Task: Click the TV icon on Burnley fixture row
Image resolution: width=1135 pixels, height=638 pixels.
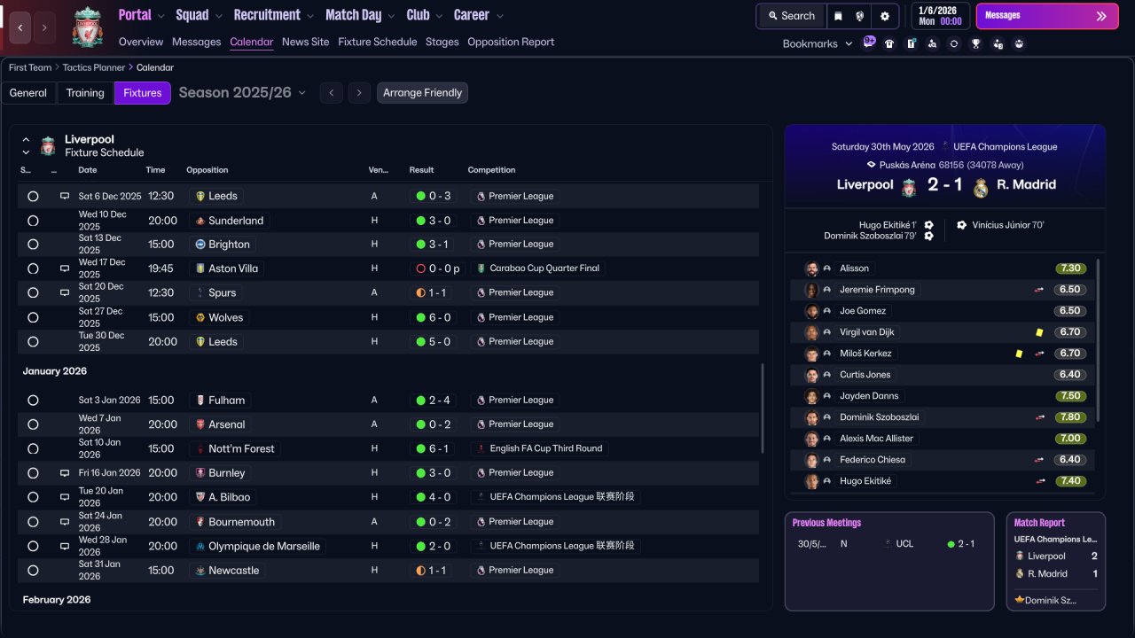Action: pyautogui.click(x=65, y=473)
